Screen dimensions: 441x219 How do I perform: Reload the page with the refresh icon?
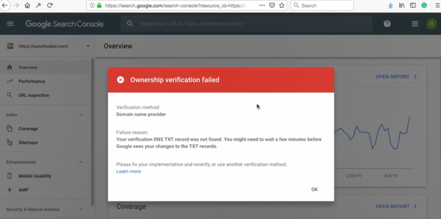(50, 5)
